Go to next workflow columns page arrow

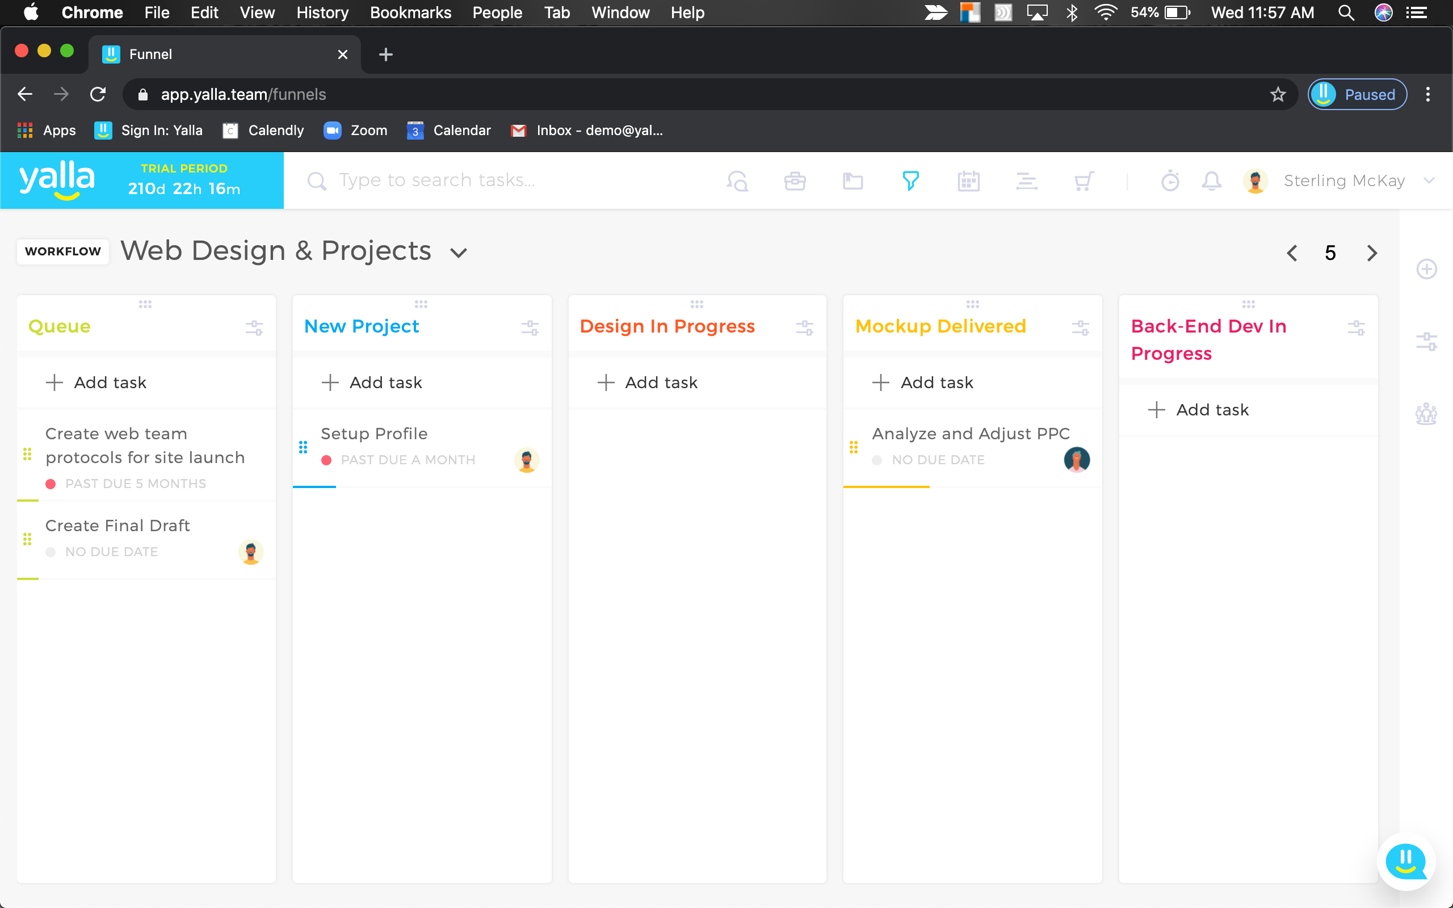tap(1371, 253)
